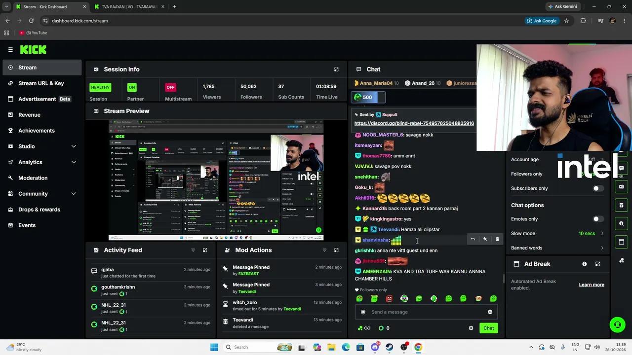Open Activity Feed filter options

pyautogui.click(x=193, y=250)
